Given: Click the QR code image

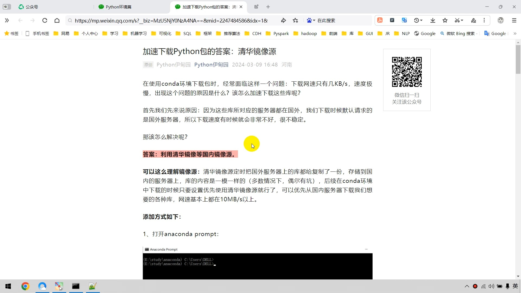Looking at the screenshot, I should click(x=407, y=72).
